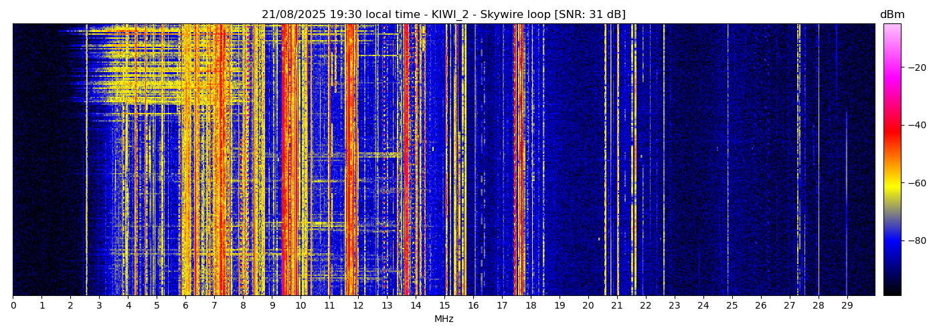Click the yellow carrier line at 21 MHz
Viewport: 937px width, 334px height.
point(618,160)
